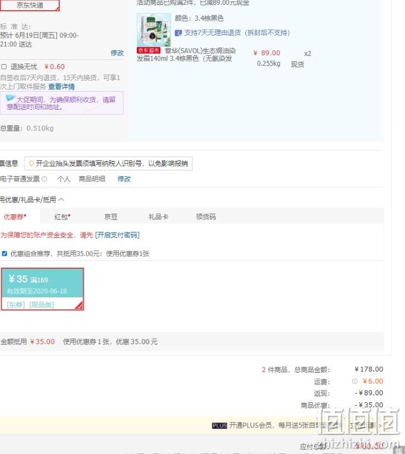This screenshot has height=454, width=405.
Task: Open 查看详情 link for return service
Action: pyautogui.click(x=61, y=86)
